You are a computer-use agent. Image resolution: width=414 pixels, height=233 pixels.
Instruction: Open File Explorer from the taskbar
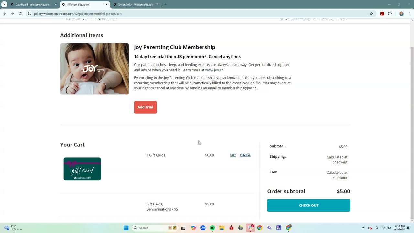(x=222, y=228)
